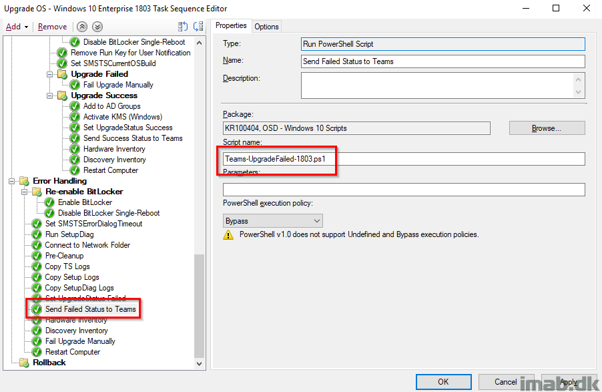602x392 pixels.
Task: Click the task tree vertical scrollbar thumb
Action: pyautogui.click(x=200, y=306)
